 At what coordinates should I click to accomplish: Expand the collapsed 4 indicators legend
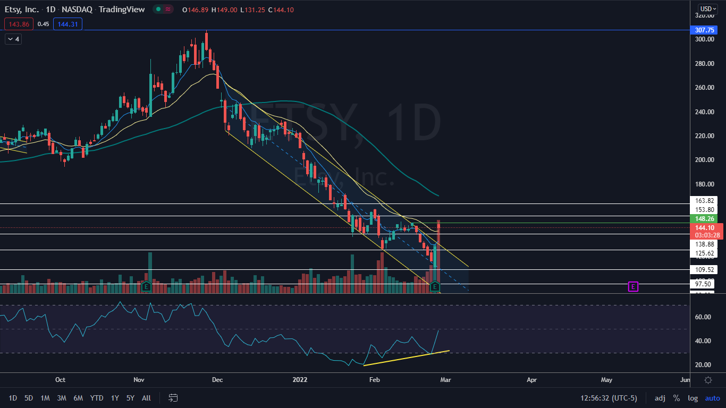pos(13,39)
